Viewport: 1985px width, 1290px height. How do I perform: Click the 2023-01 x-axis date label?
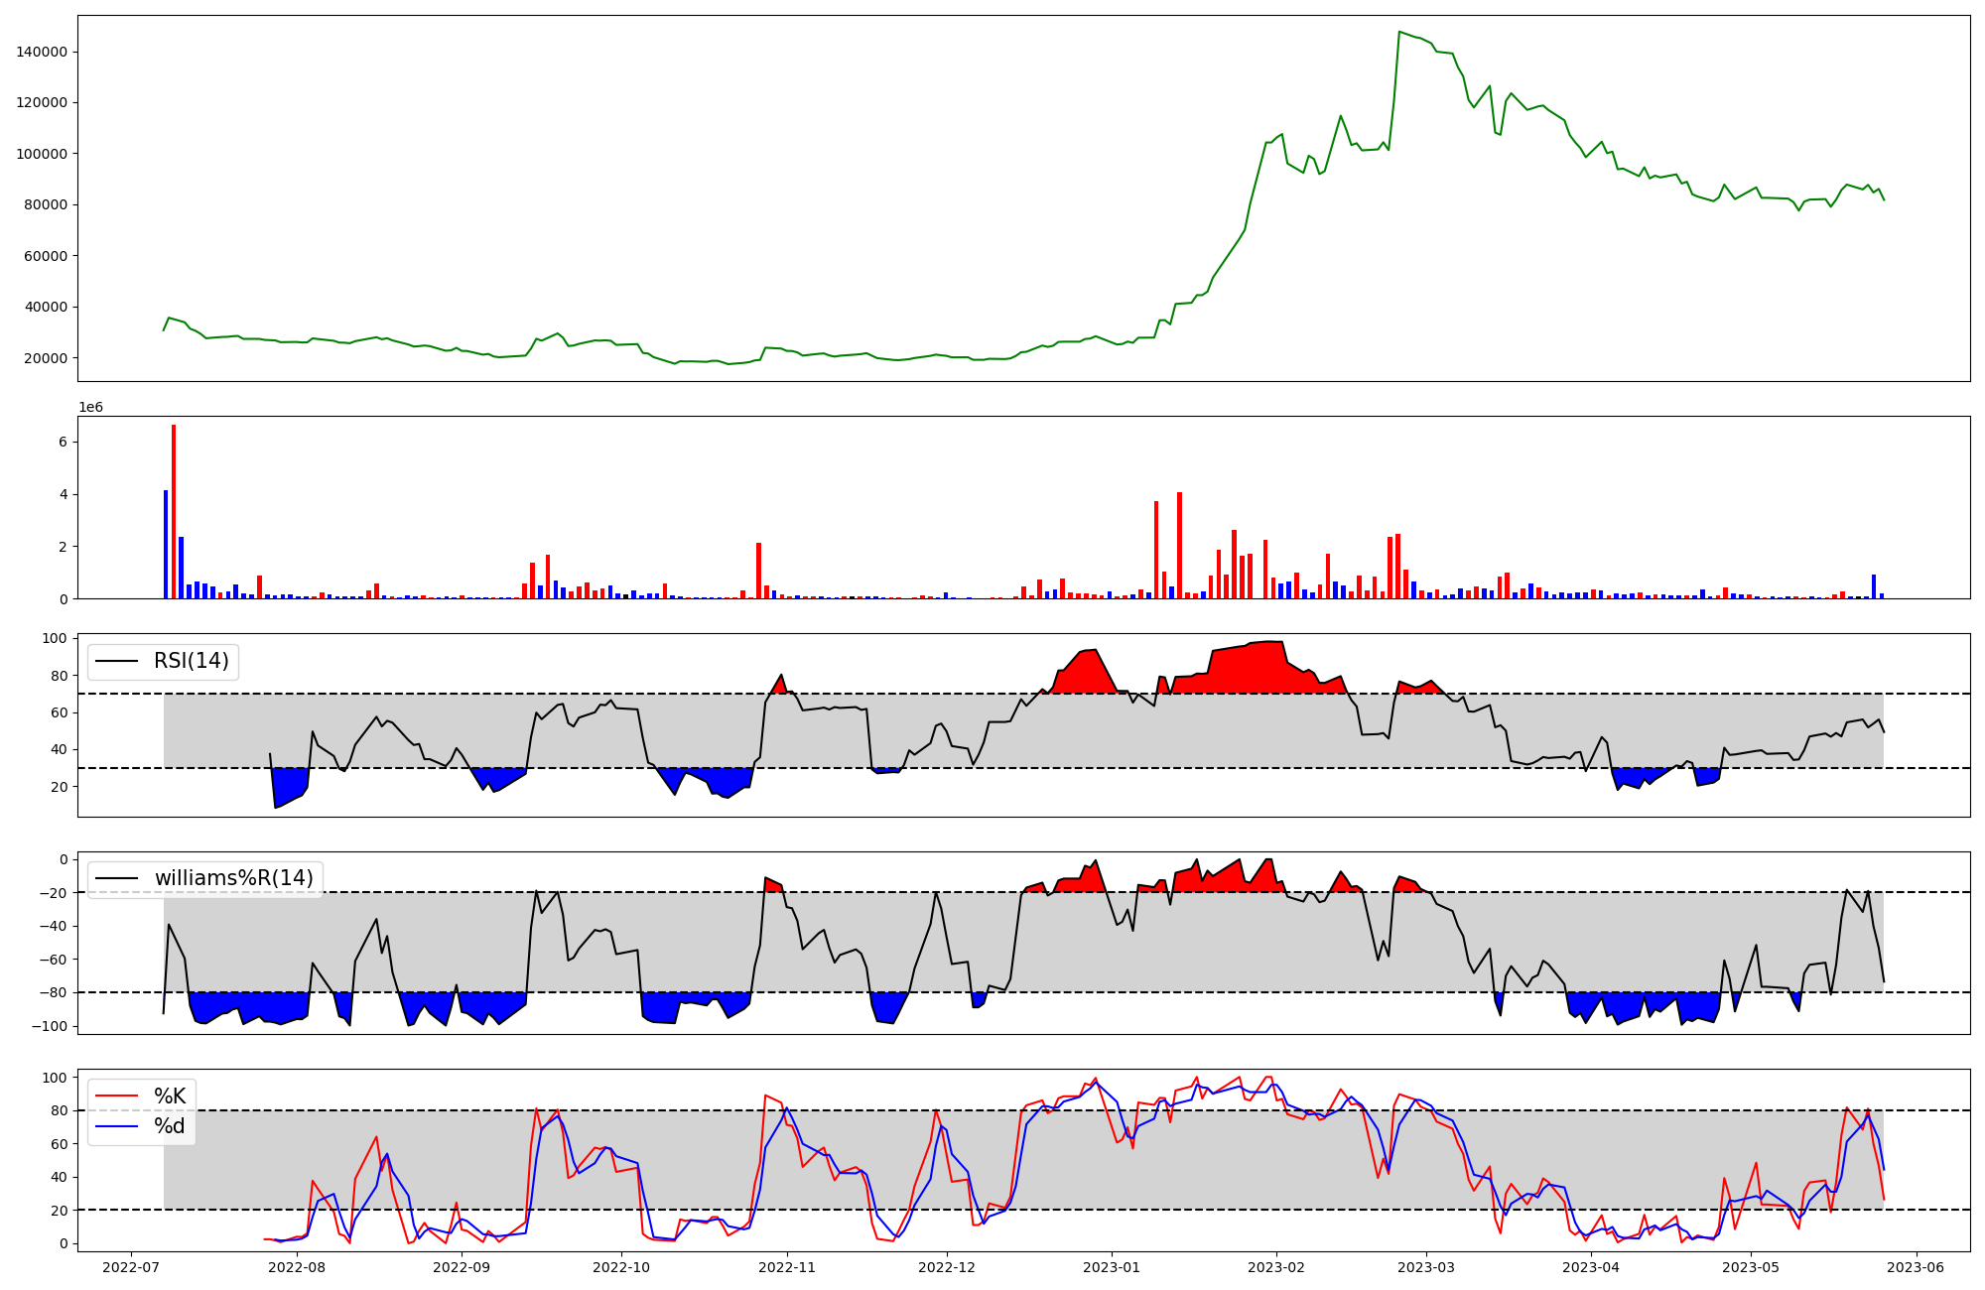pos(1112,1267)
